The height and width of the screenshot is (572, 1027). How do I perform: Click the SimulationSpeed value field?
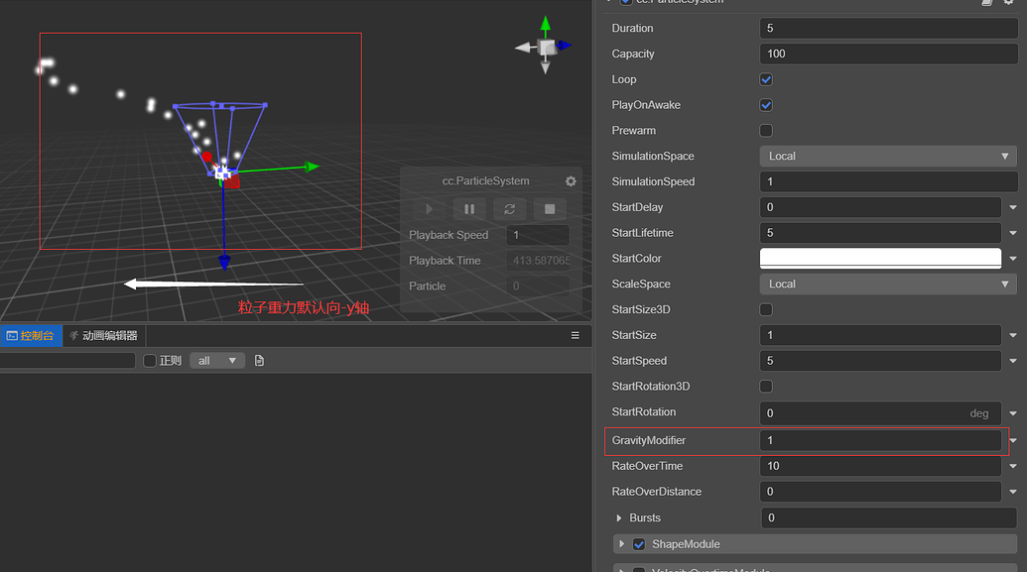pyautogui.click(x=888, y=181)
